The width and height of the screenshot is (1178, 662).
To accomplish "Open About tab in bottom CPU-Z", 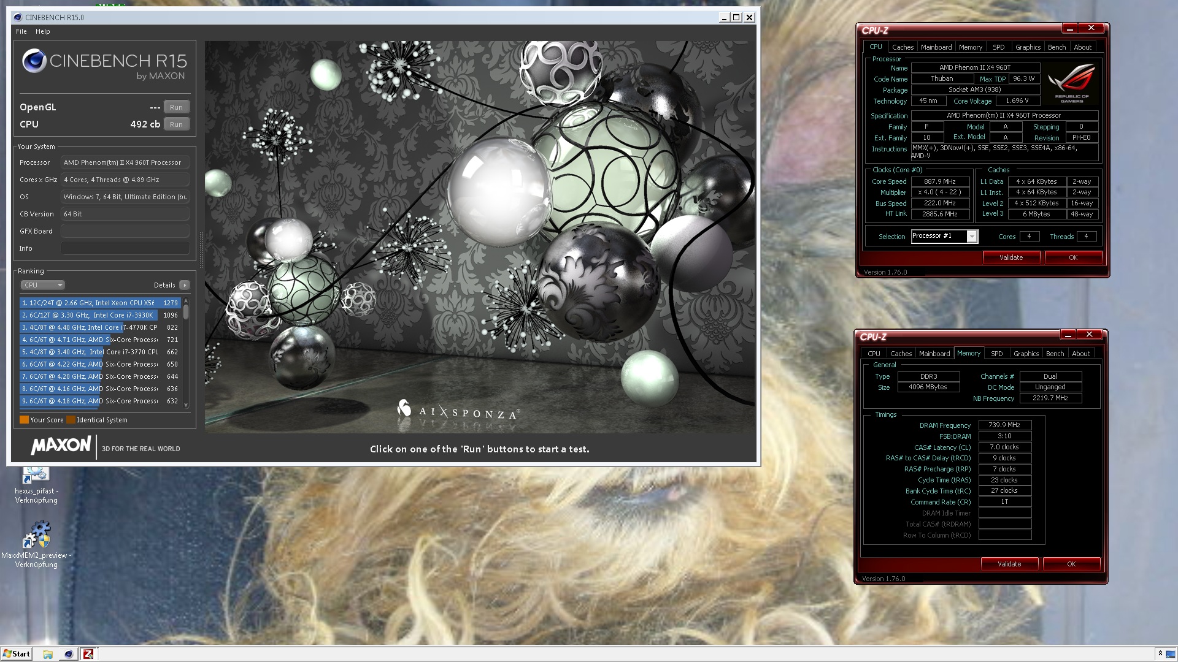I will tap(1080, 354).
